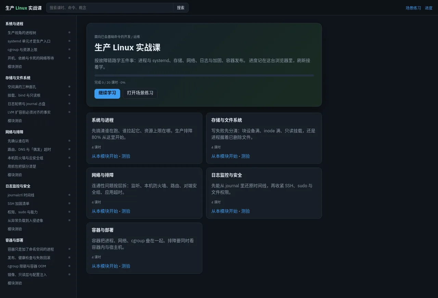Open lesson LVM 扩容前必须对齐的事实
438x298 pixels.
39,112
